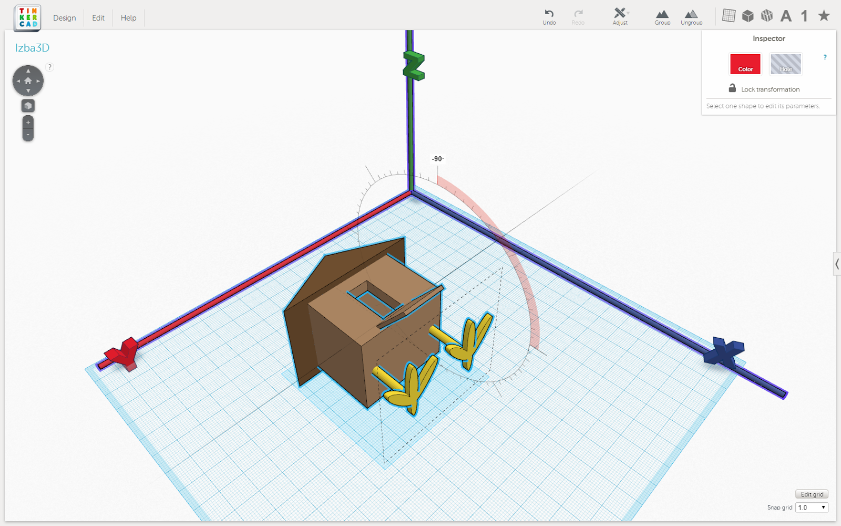Viewport: 841px width, 526px height.
Task: Open the Snap grid dropdown
Action: click(x=812, y=508)
